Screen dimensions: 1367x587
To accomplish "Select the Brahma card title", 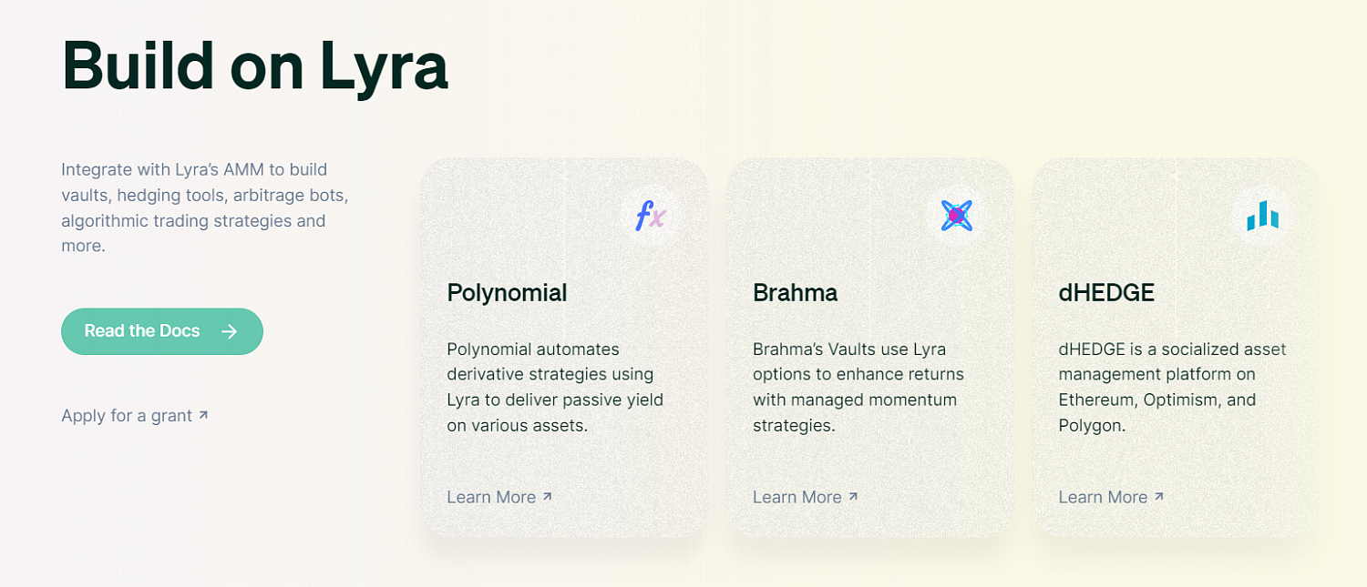I will 795,293.
